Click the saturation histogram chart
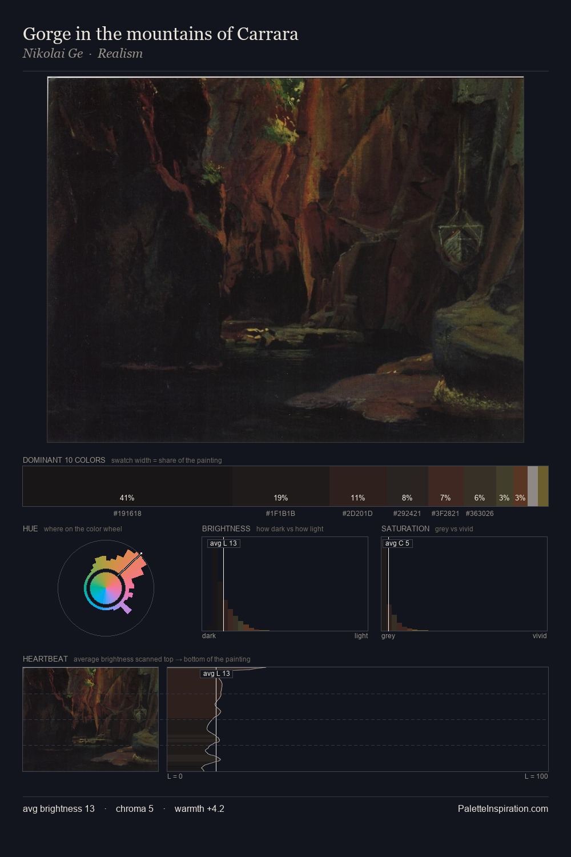Screen dimensions: 571x857 pos(464,584)
